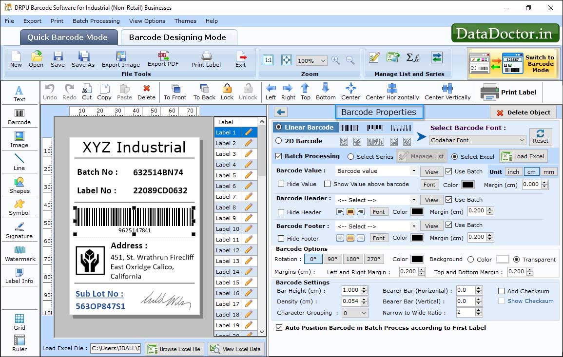This screenshot has width=563, height=357.
Task: Expand the Barcode Value dropdown
Action: 414,171
